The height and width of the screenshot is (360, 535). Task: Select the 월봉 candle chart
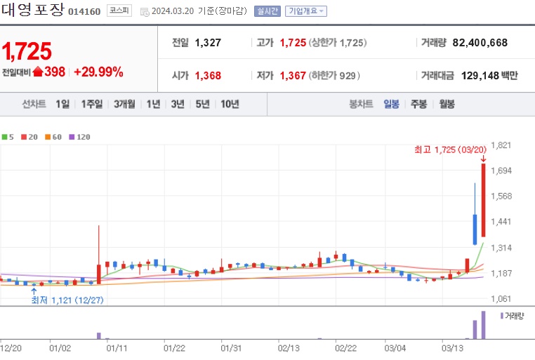point(447,104)
